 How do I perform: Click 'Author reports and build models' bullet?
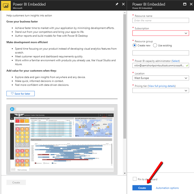[51, 36]
